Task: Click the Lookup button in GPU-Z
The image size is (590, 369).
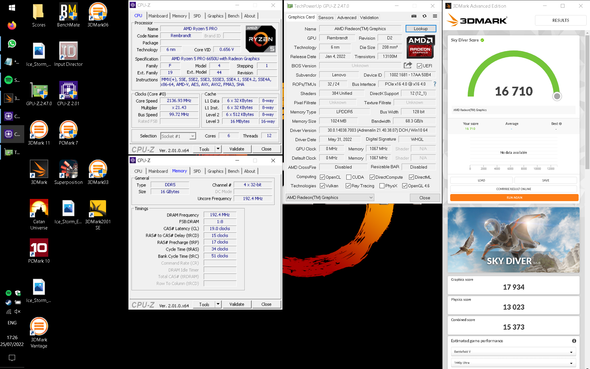Action: click(421, 29)
